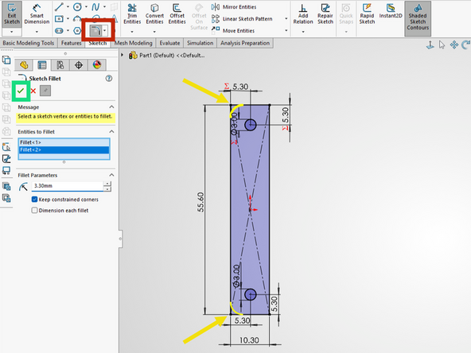Open Exit Sketch dropdown arrow
This screenshot has width=471, height=353.
click(x=12, y=32)
